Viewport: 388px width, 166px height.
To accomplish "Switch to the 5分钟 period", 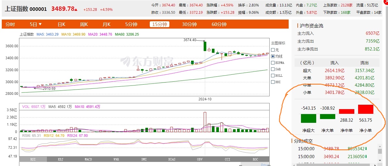I will 131,24.
